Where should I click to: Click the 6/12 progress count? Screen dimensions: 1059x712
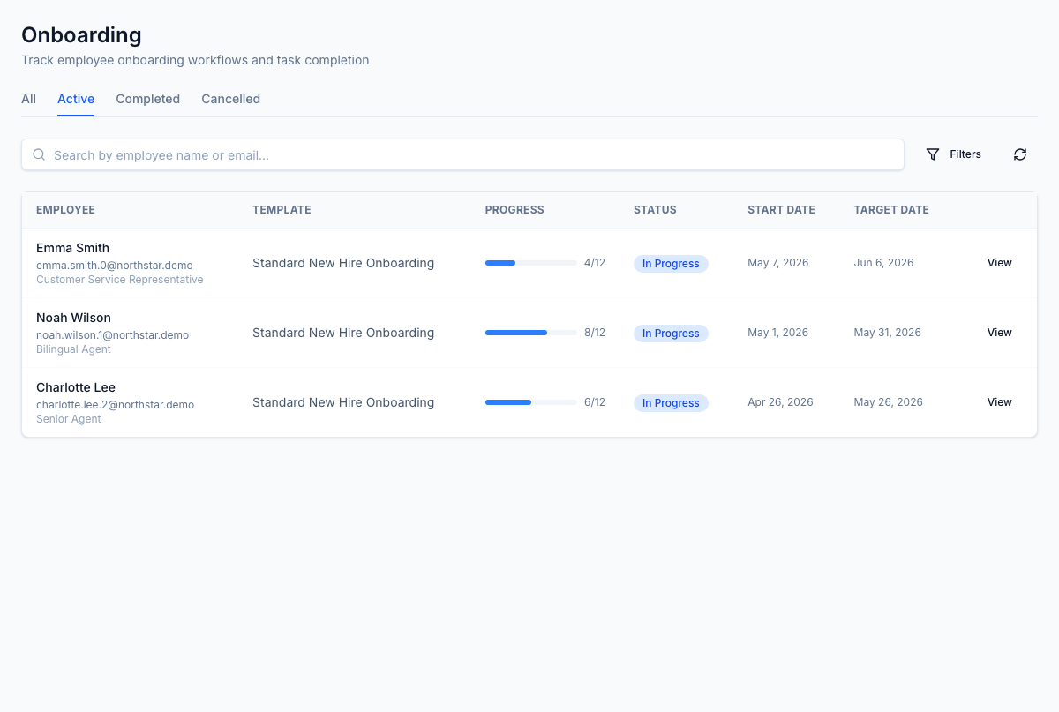595,402
